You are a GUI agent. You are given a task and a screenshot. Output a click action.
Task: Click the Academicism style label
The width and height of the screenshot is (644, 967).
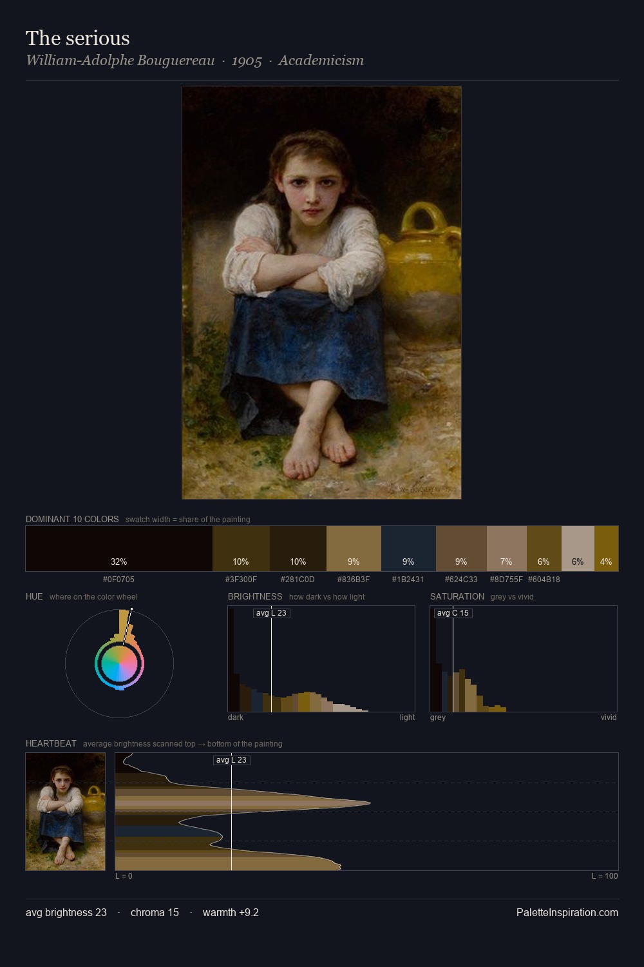click(x=321, y=61)
